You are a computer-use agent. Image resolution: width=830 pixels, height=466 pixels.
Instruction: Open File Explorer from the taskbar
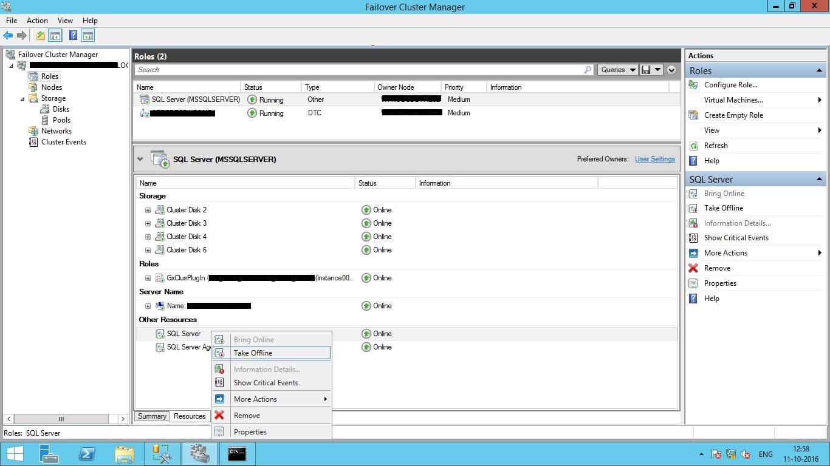tap(125, 454)
